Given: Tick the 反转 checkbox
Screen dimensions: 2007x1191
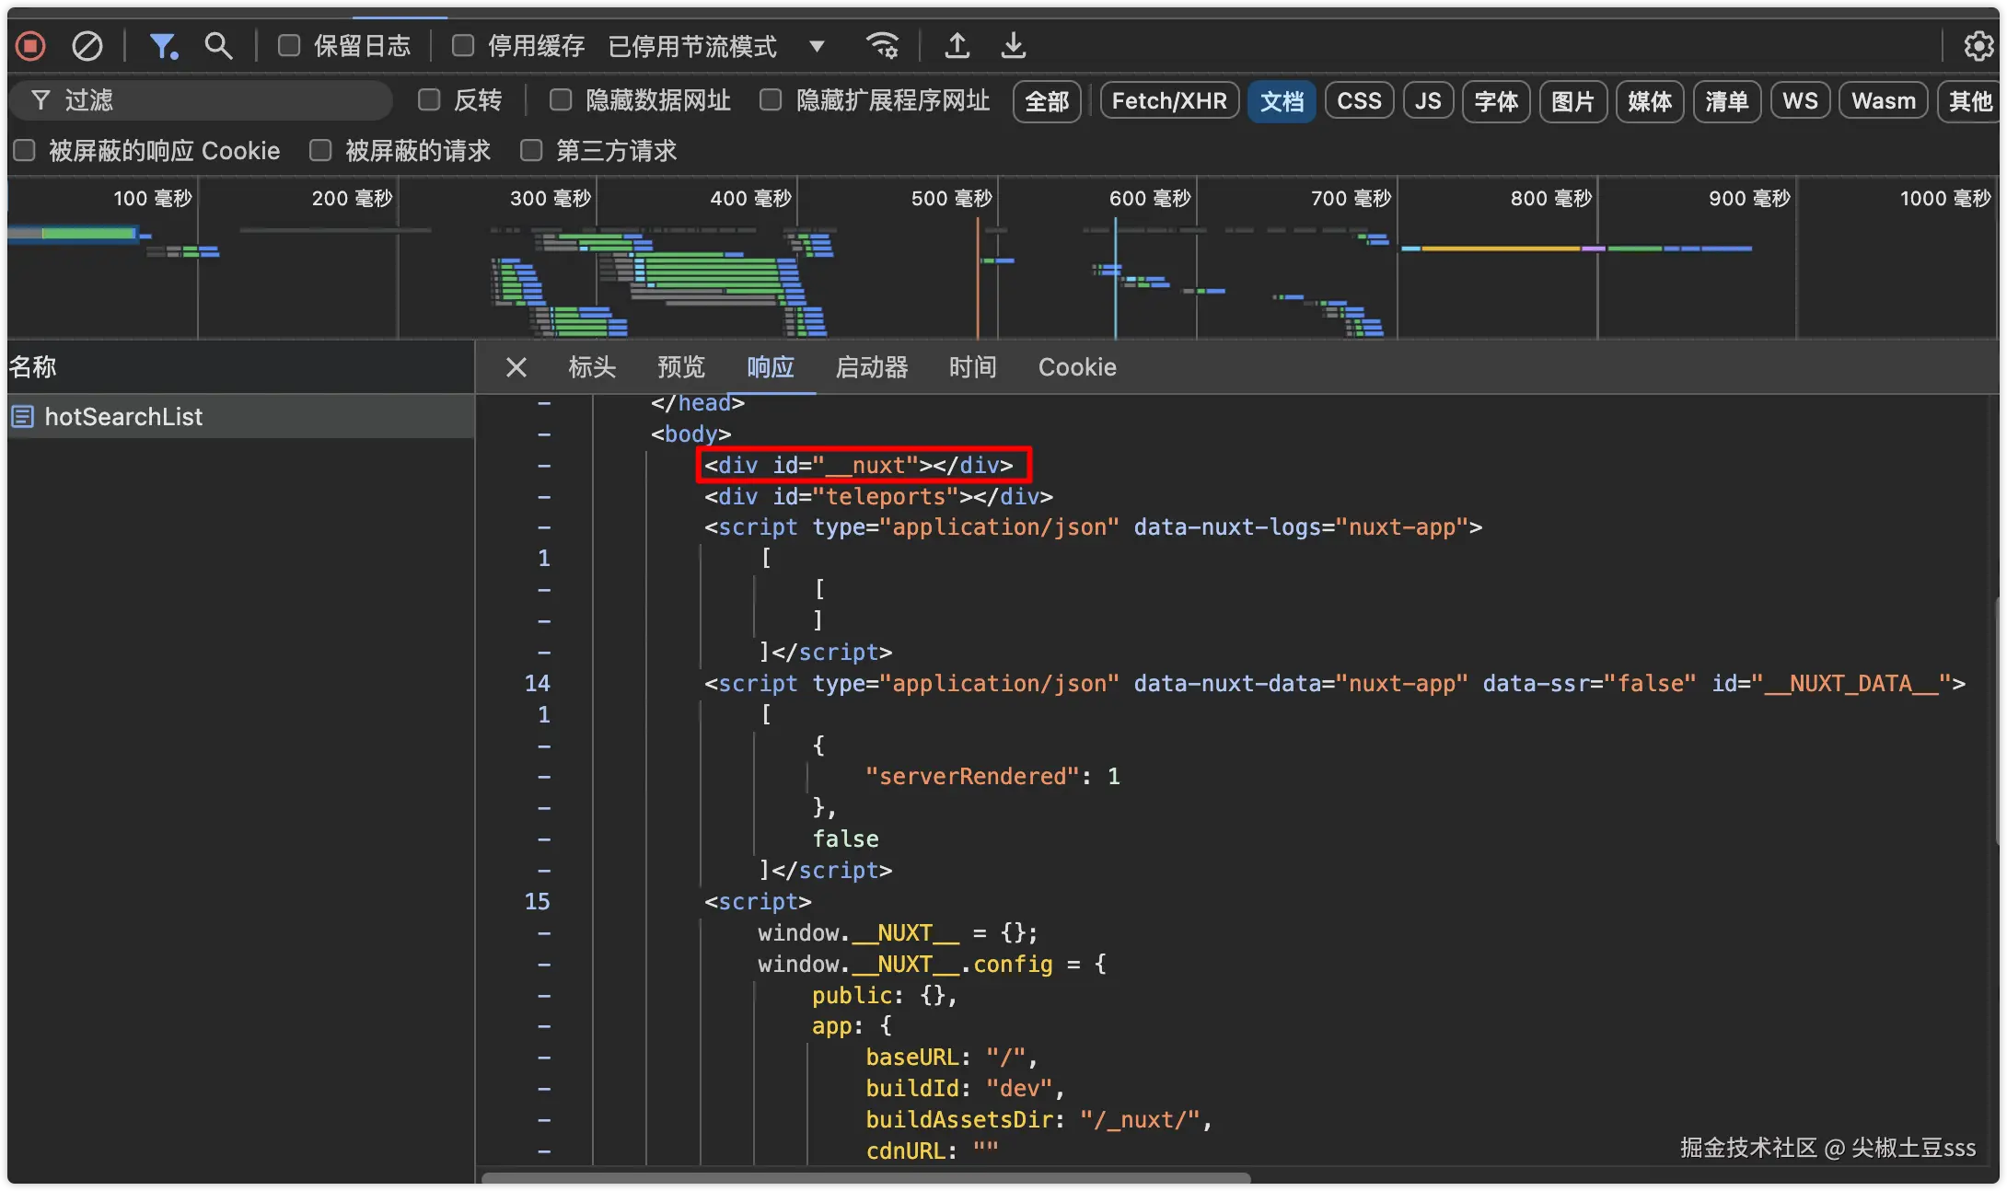Looking at the screenshot, I should pos(429,99).
